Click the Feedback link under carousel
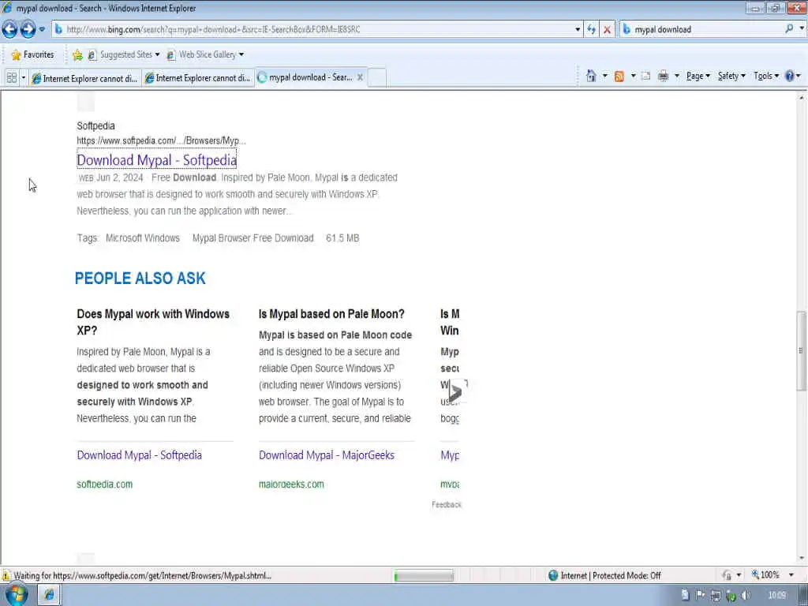 pos(447,504)
